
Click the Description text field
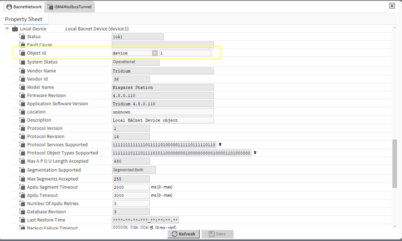(x=163, y=120)
